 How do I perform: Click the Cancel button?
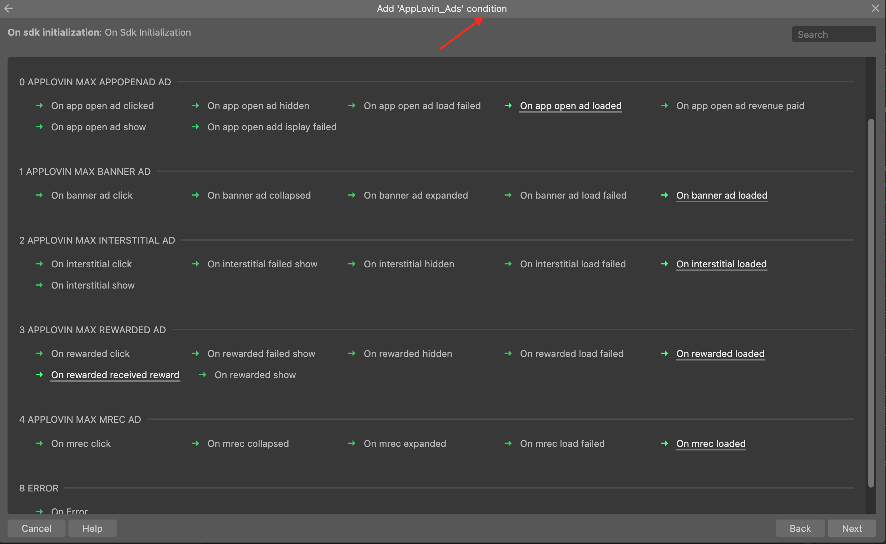(x=36, y=528)
